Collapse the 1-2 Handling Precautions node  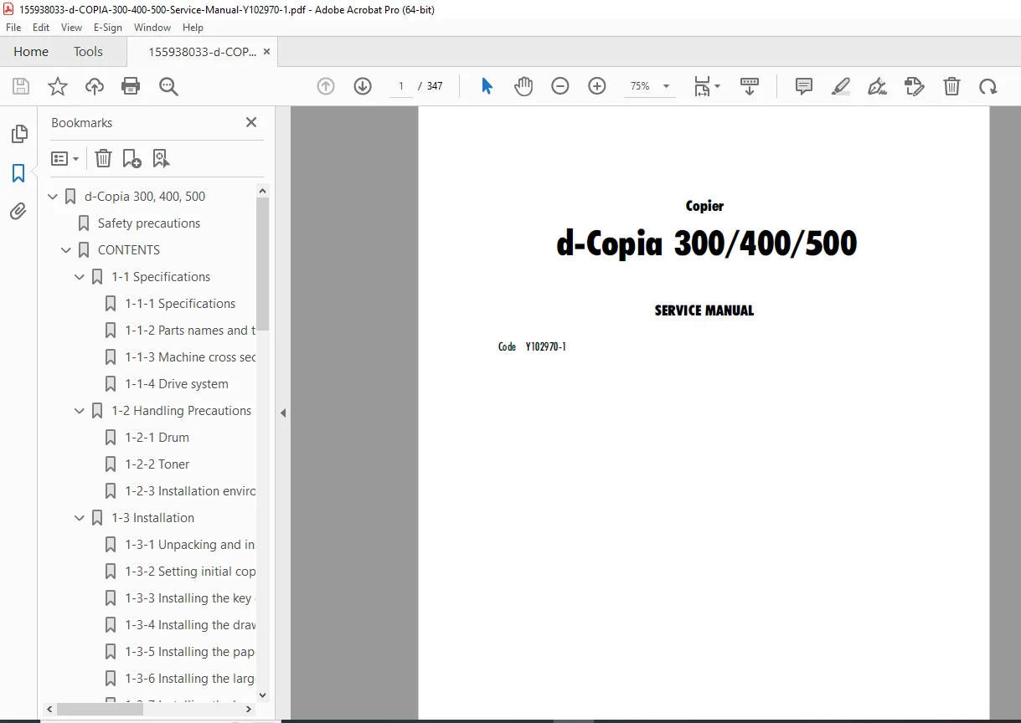coord(80,411)
